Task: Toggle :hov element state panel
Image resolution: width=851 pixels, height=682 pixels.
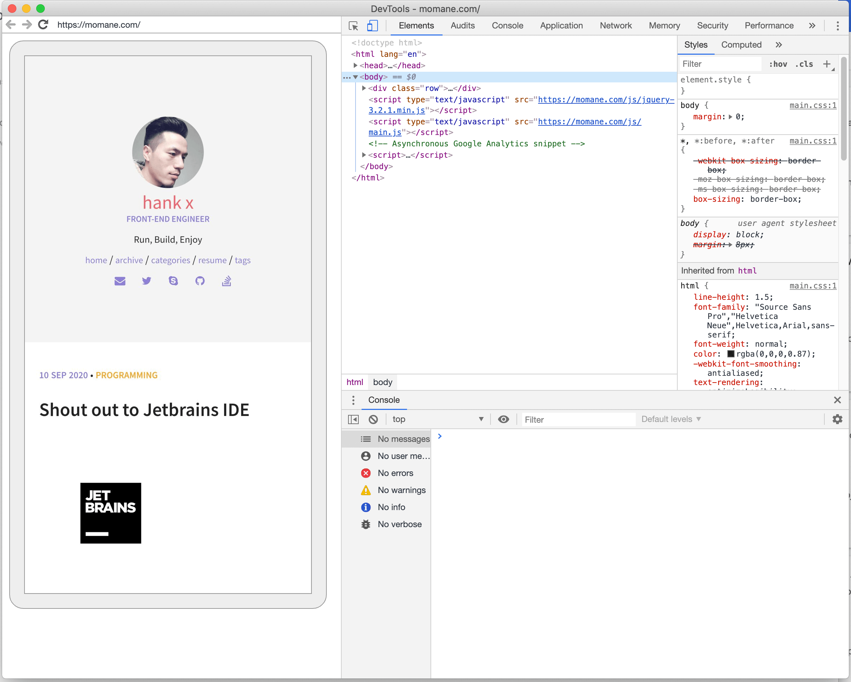Action: coord(777,64)
